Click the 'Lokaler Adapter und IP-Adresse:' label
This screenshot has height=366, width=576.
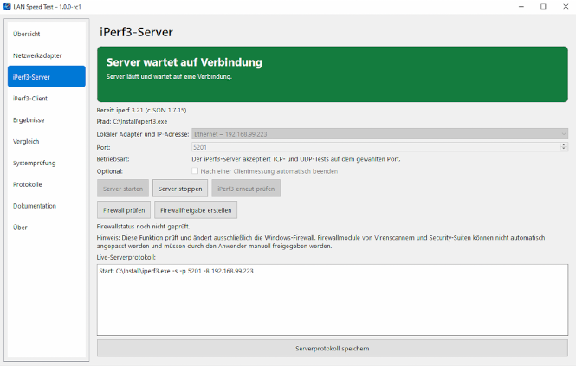(143, 134)
